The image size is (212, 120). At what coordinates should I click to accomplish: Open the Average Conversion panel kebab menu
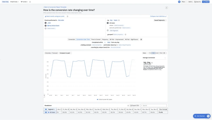pyautogui.click(x=165, y=58)
